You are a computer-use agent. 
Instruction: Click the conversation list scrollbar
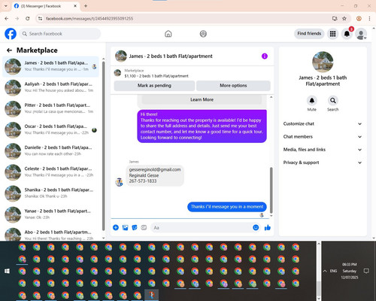point(104,145)
